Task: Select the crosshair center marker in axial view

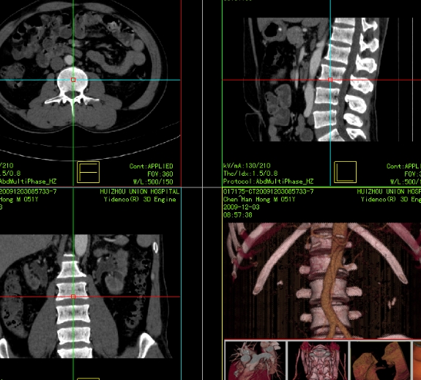Action: click(73, 80)
